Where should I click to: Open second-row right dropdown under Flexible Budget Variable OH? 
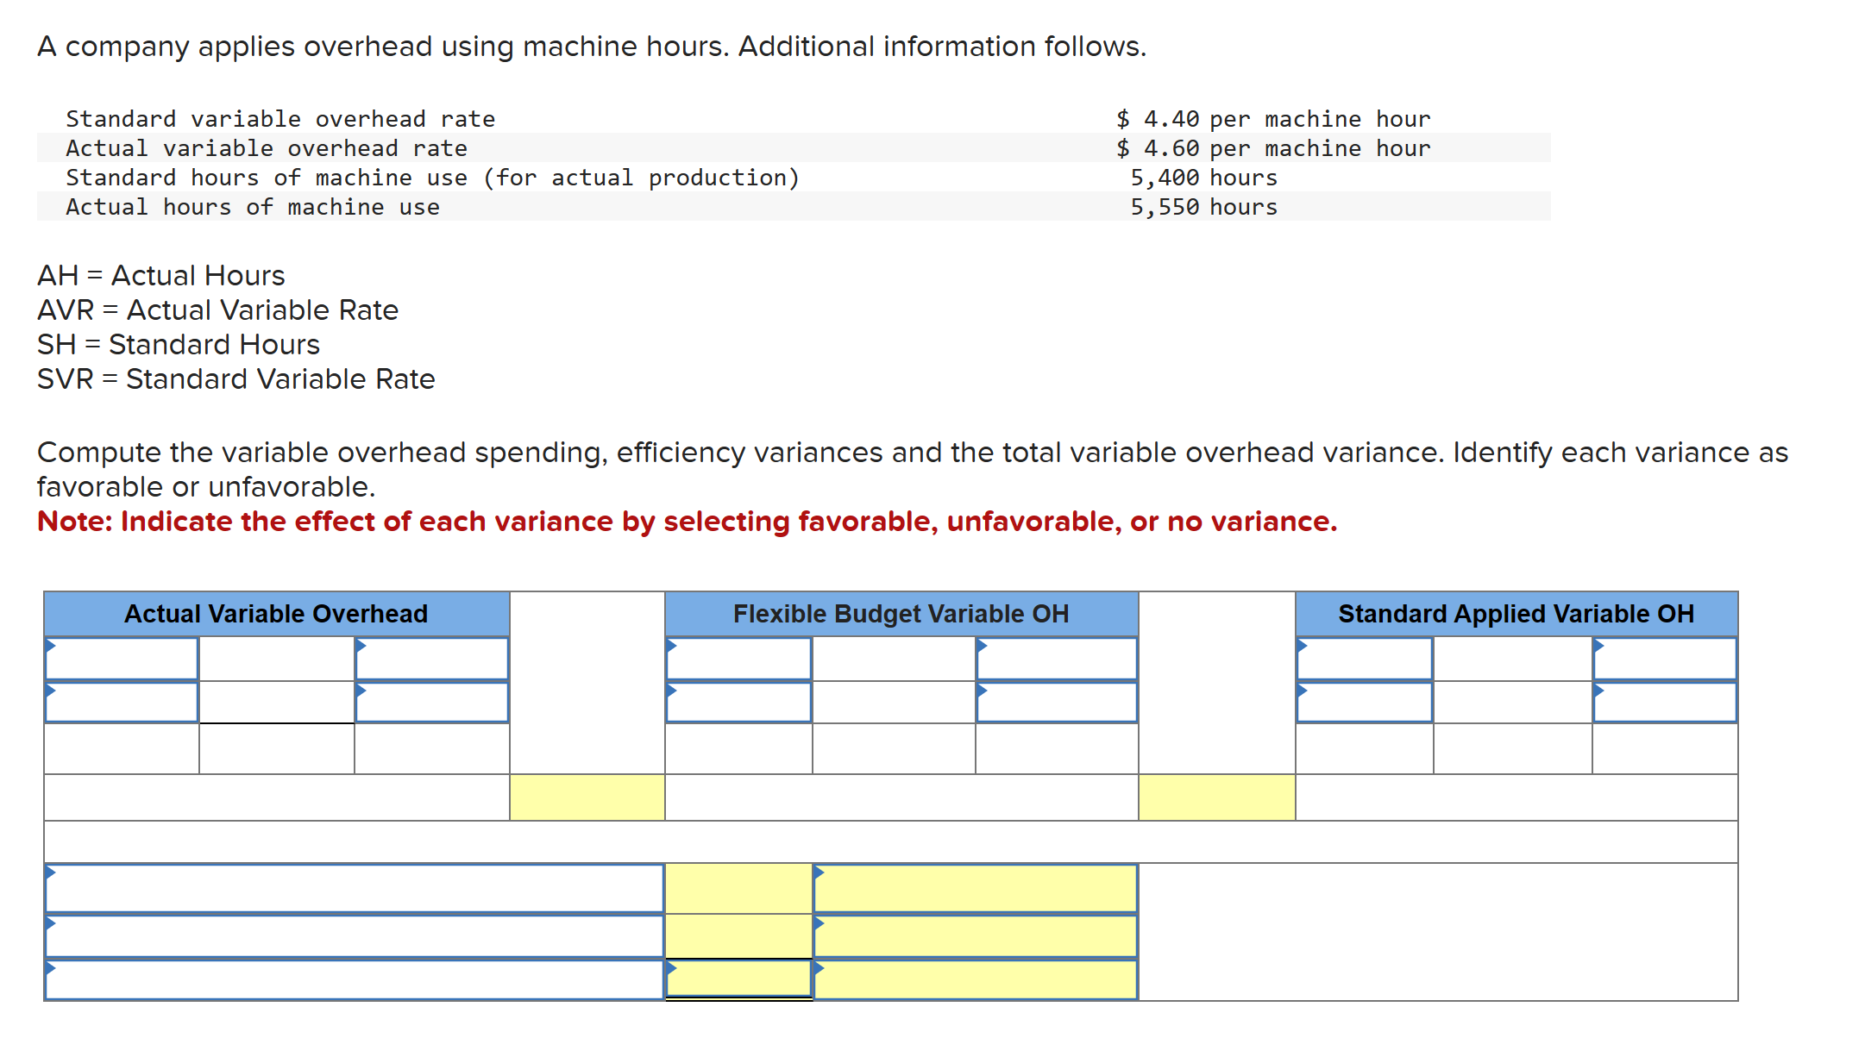(1057, 702)
